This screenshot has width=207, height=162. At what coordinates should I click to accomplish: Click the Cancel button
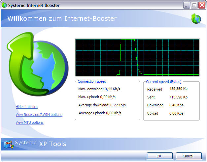[189, 156]
